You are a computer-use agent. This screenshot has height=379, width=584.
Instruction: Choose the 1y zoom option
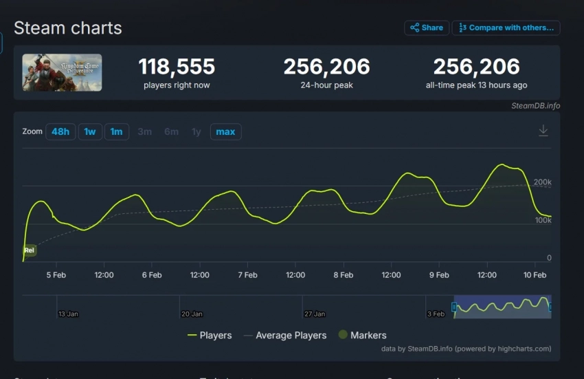tap(196, 131)
